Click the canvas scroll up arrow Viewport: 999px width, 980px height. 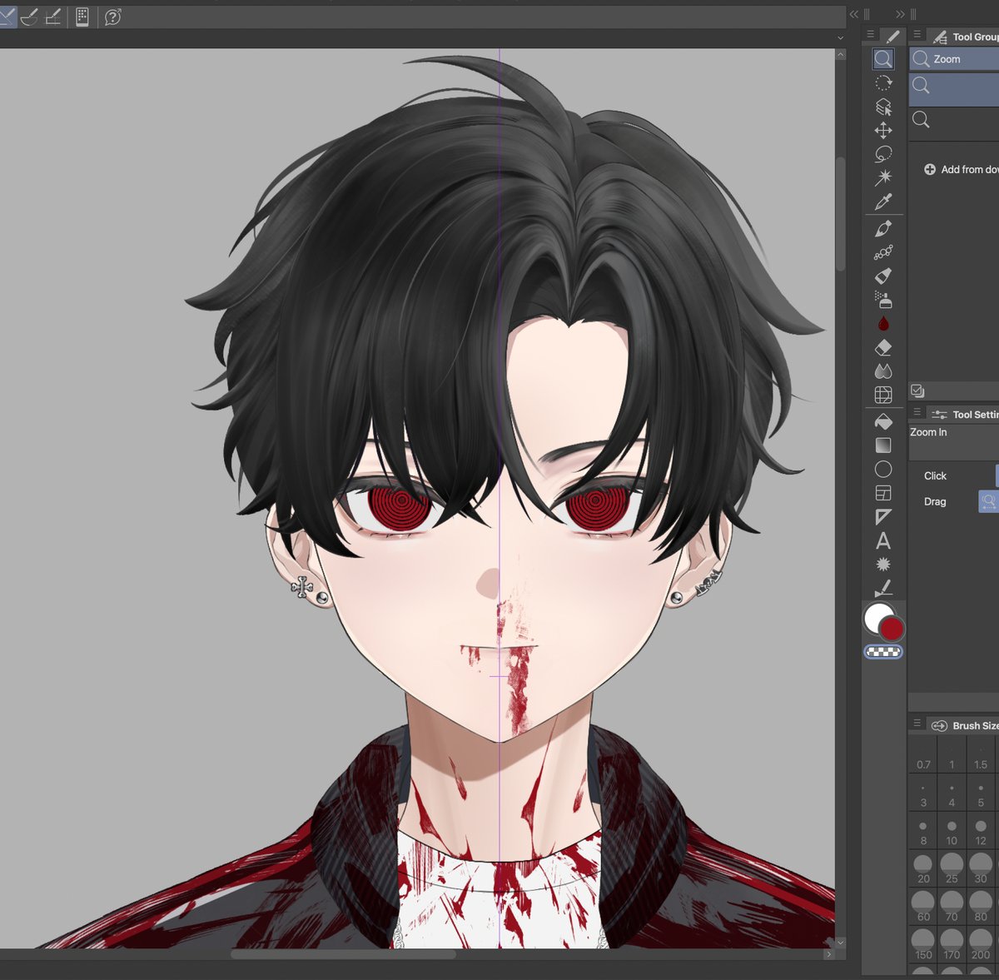click(x=840, y=54)
